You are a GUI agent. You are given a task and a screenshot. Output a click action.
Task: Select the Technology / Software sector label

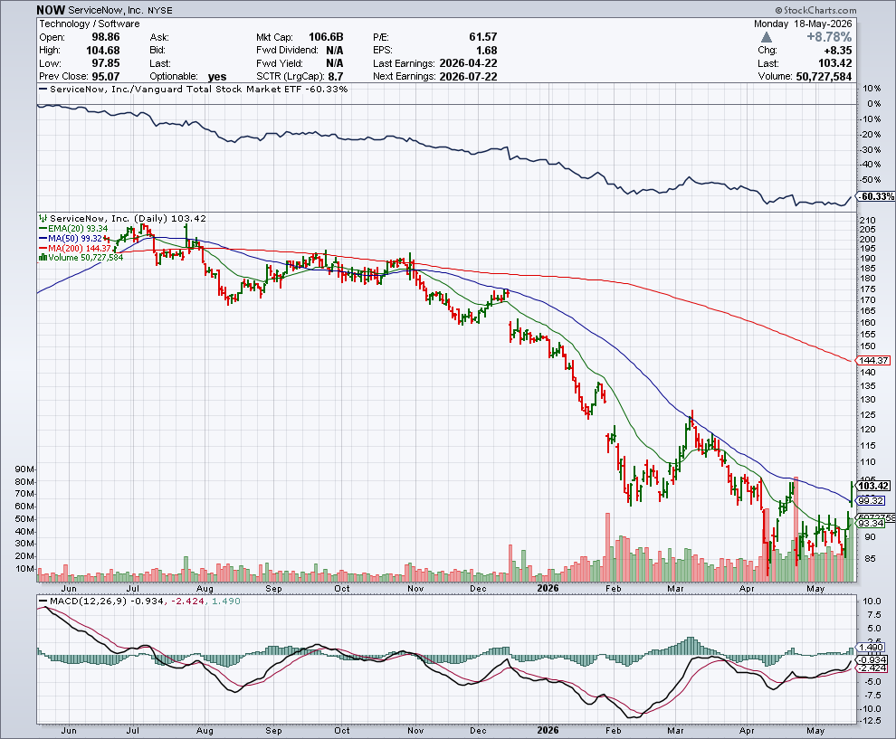coord(89,24)
